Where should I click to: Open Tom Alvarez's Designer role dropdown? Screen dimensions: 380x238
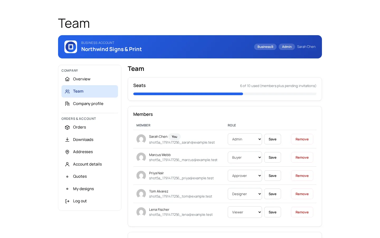tap(245, 194)
